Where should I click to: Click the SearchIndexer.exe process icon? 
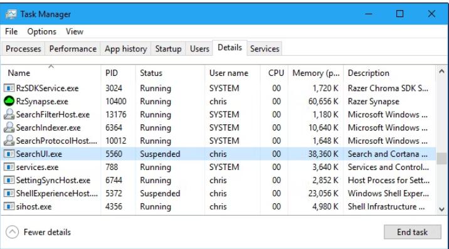tap(9, 127)
